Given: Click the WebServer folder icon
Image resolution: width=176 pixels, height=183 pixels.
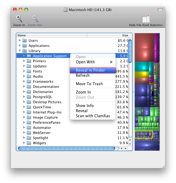Looking at the screenshot, I should 29,133.
